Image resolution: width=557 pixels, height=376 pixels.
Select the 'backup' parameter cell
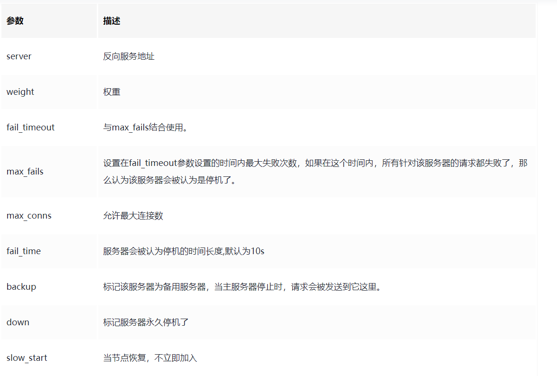(x=49, y=286)
